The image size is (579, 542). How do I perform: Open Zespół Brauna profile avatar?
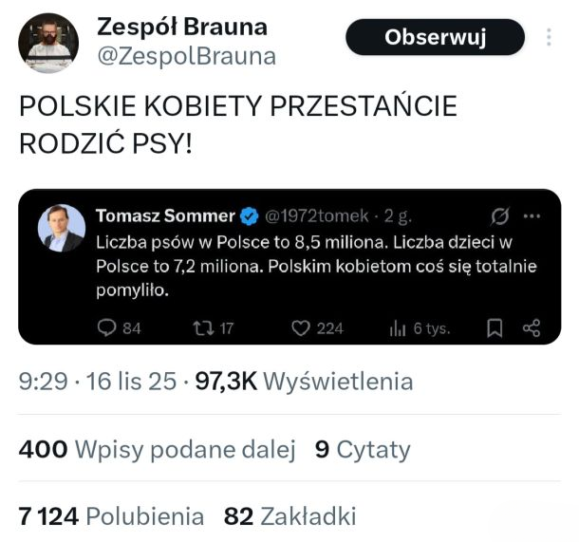click(48, 43)
